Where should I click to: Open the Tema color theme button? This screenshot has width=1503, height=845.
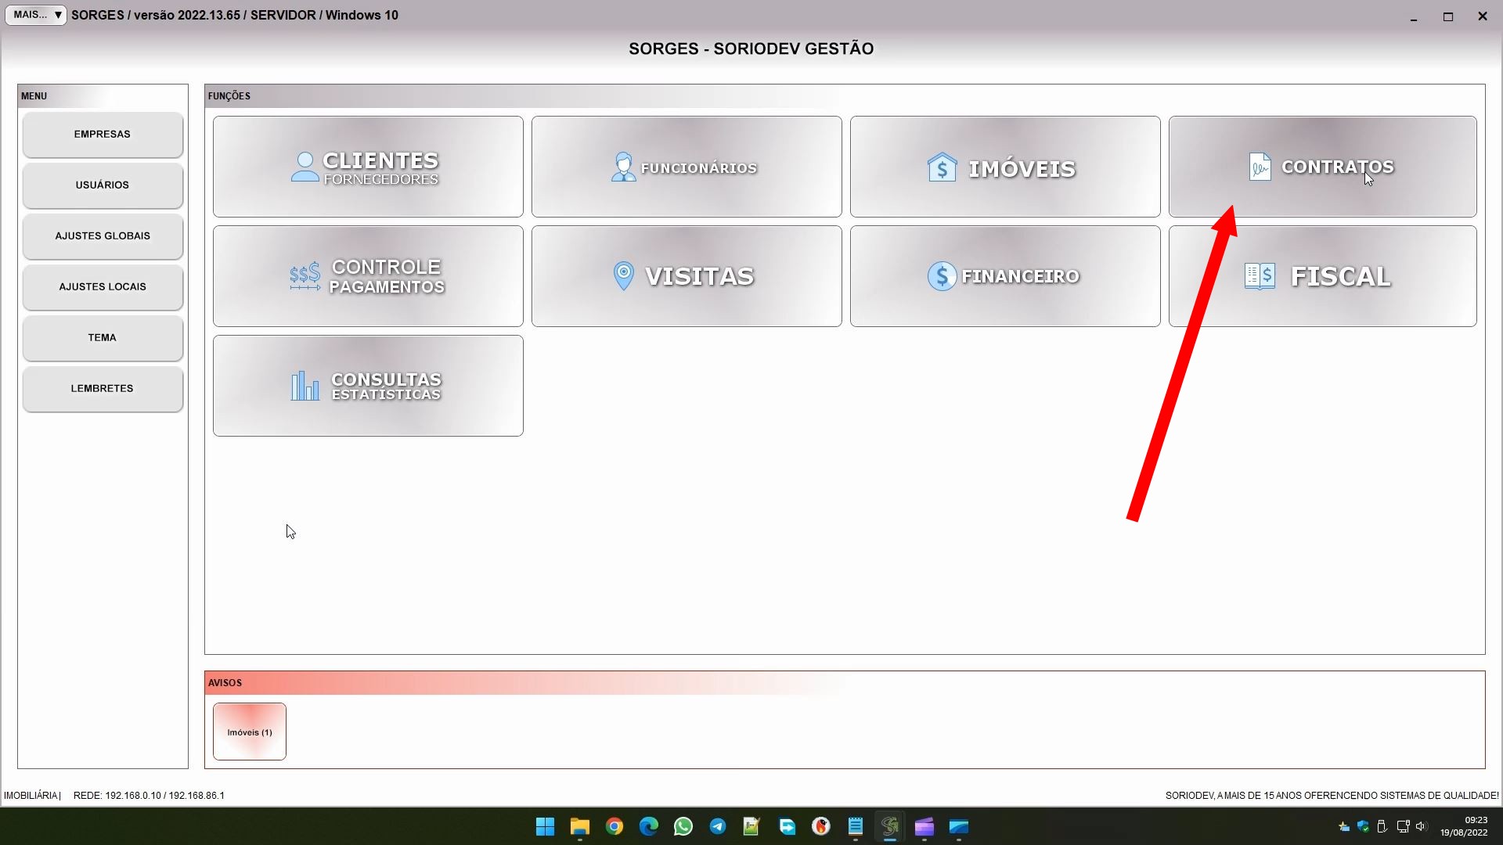(x=103, y=338)
